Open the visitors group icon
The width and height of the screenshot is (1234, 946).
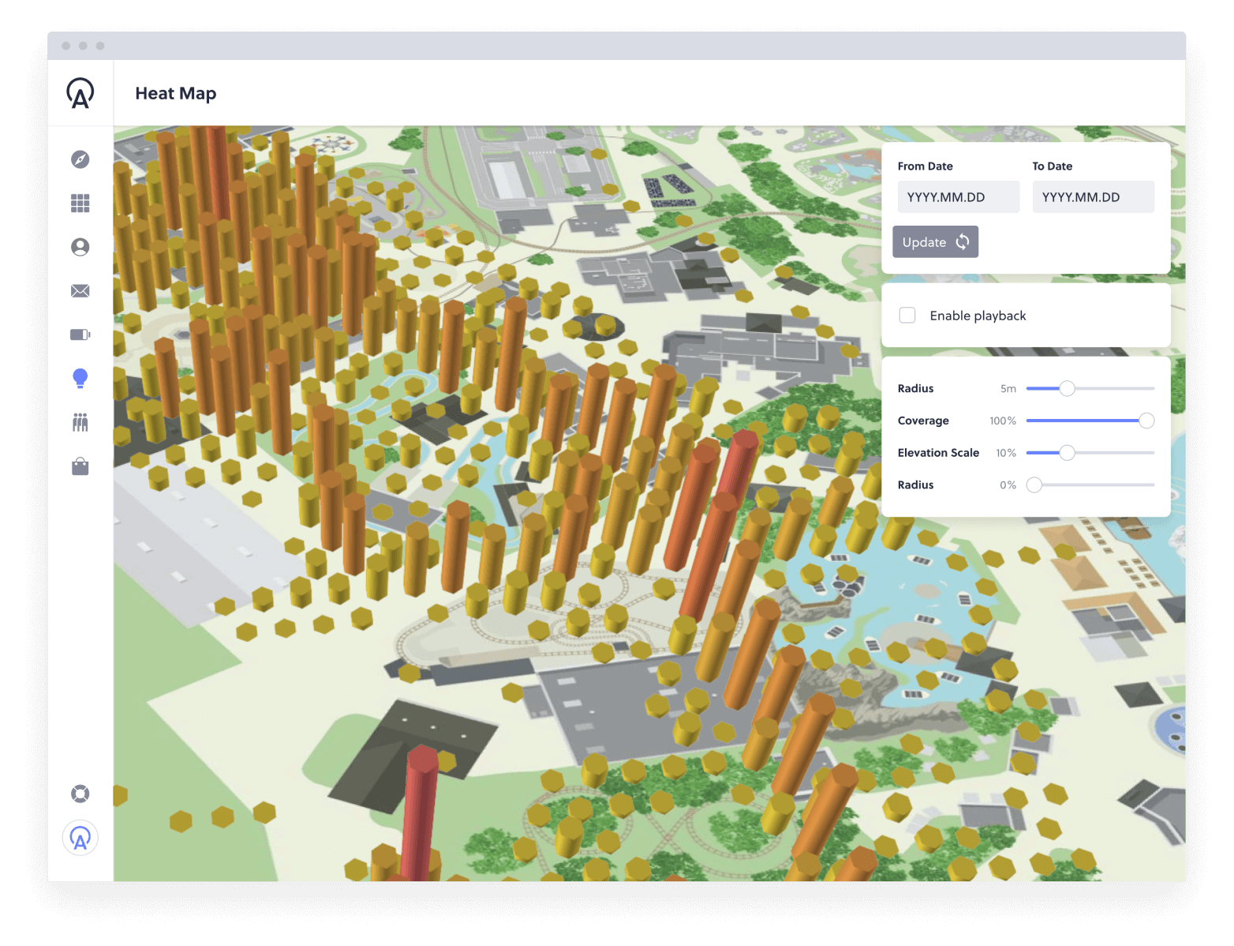[80, 422]
